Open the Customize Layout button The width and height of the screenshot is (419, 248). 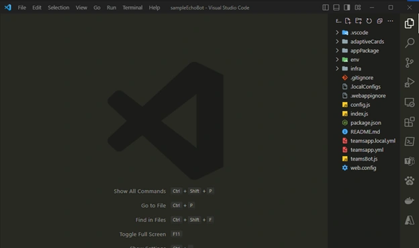point(358,7)
